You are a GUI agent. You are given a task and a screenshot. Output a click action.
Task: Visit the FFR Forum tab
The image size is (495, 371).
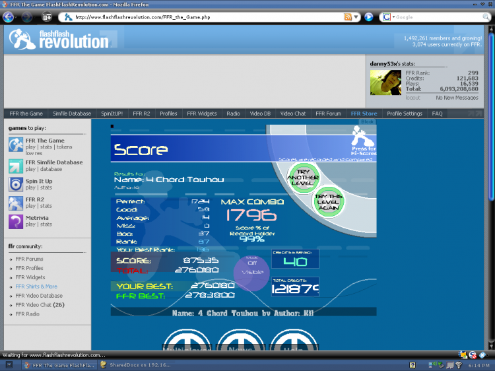pos(328,114)
